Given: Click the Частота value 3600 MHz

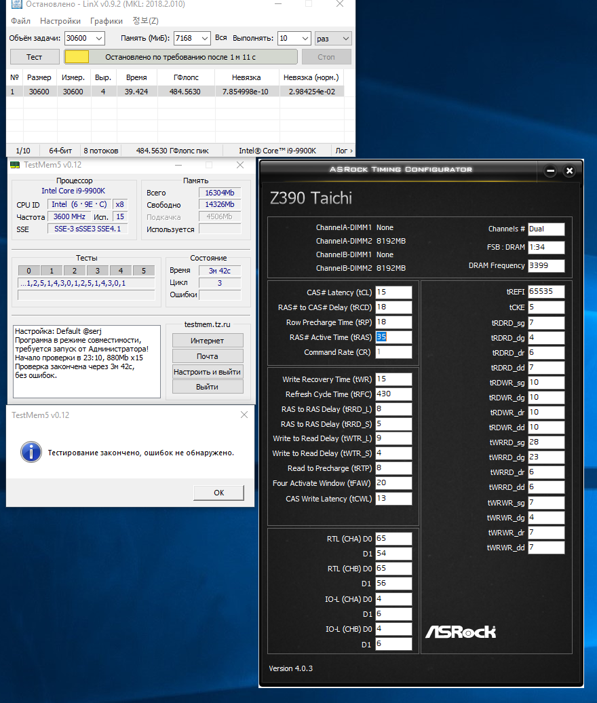Looking at the screenshot, I should [69, 216].
